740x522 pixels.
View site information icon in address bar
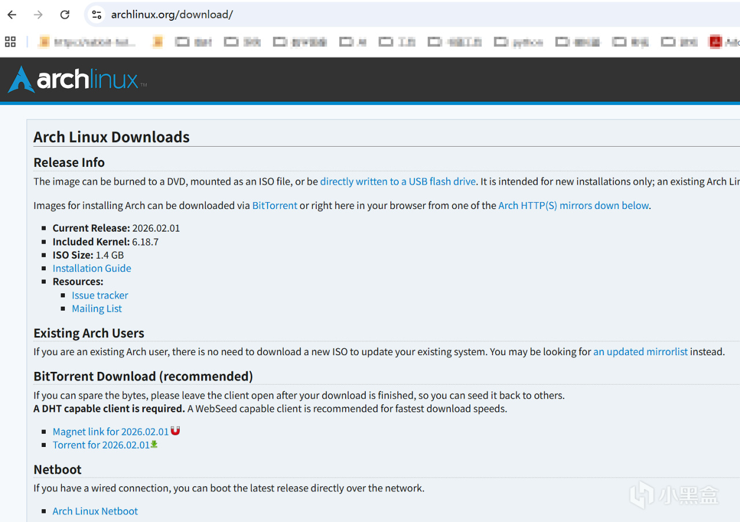click(97, 15)
